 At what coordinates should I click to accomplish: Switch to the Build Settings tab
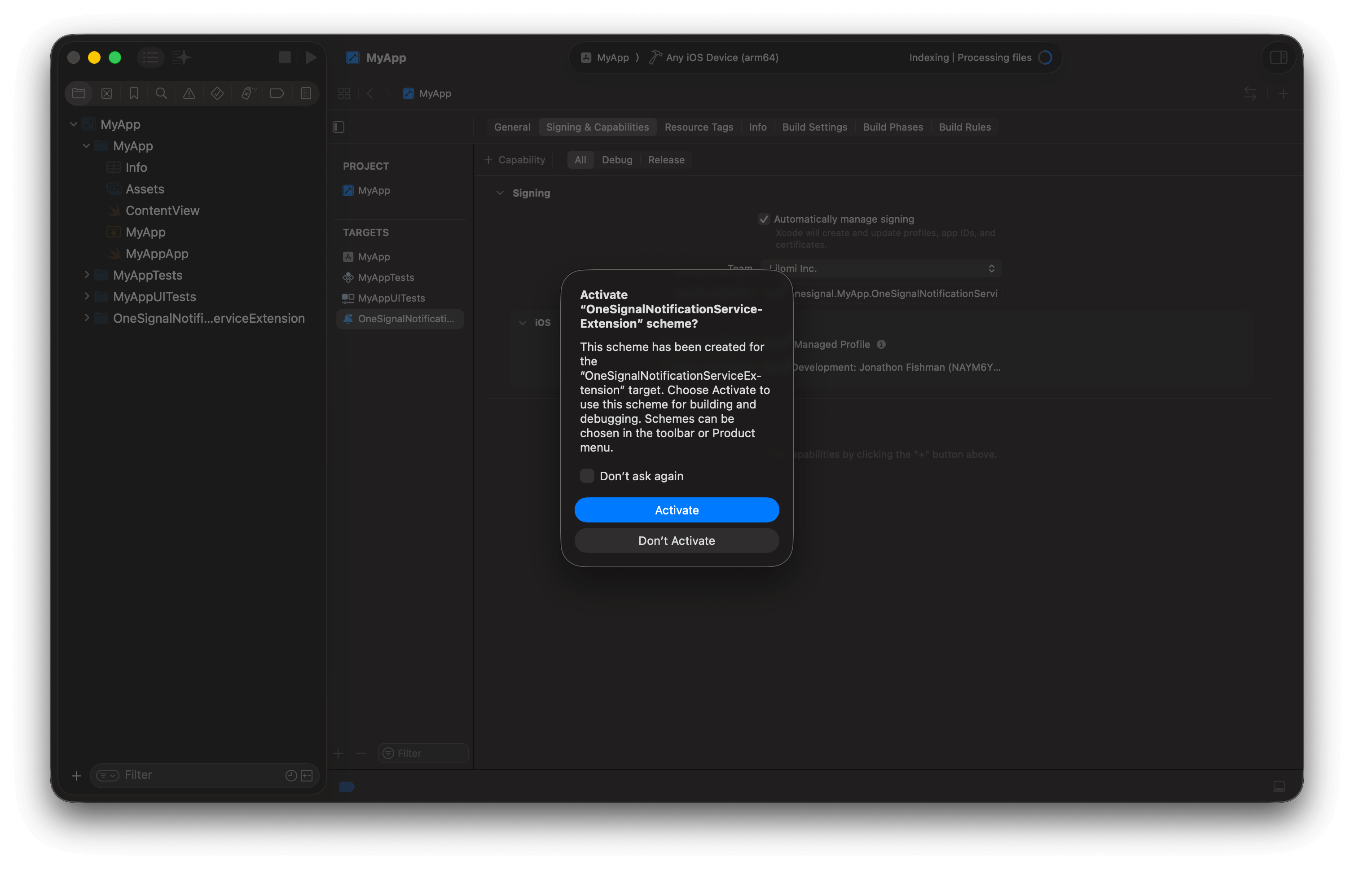click(814, 127)
